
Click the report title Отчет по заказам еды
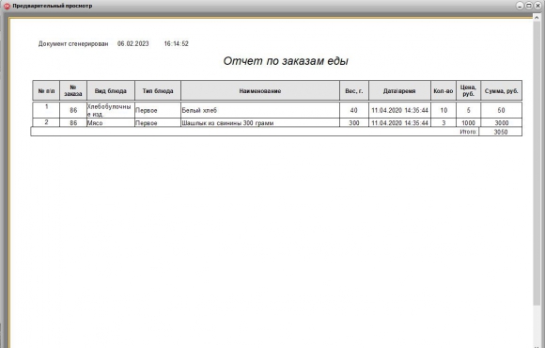tap(286, 61)
